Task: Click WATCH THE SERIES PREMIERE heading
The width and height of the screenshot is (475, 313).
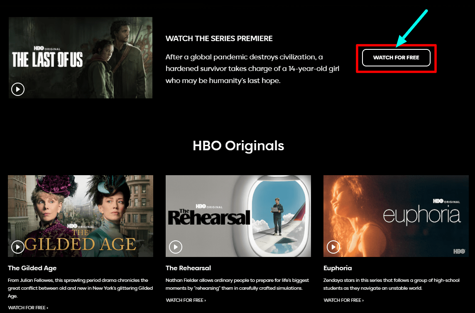Action: point(219,39)
